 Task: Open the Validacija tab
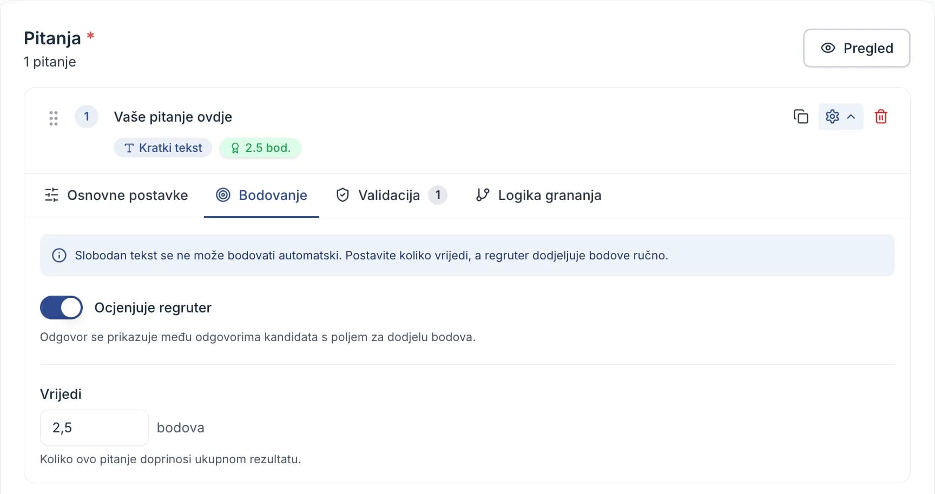tap(391, 195)
